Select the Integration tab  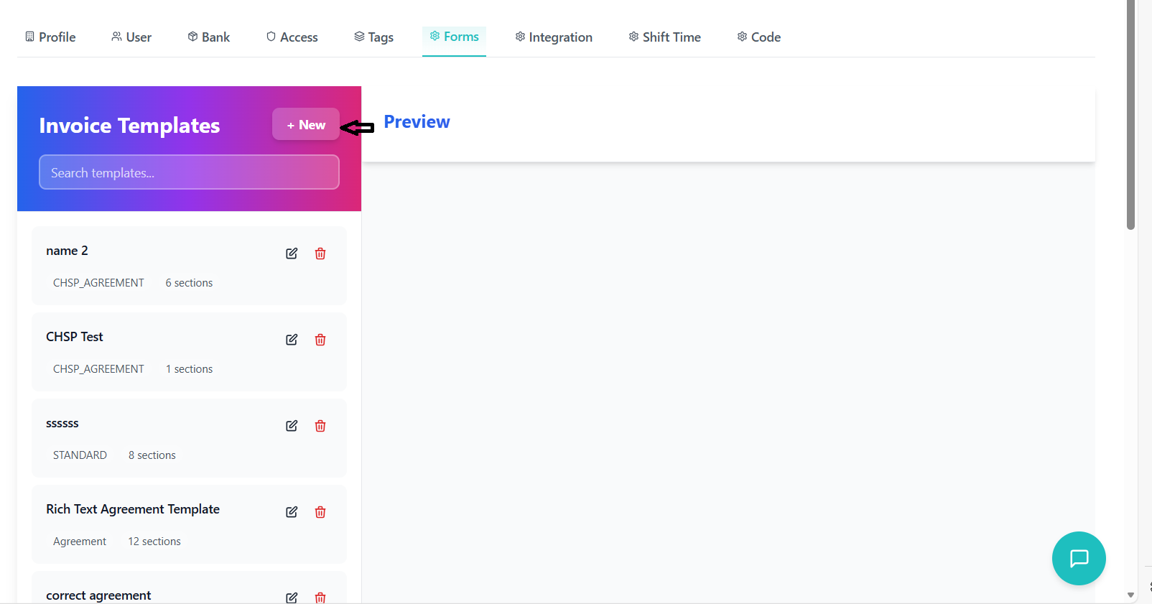coord(554,37)
